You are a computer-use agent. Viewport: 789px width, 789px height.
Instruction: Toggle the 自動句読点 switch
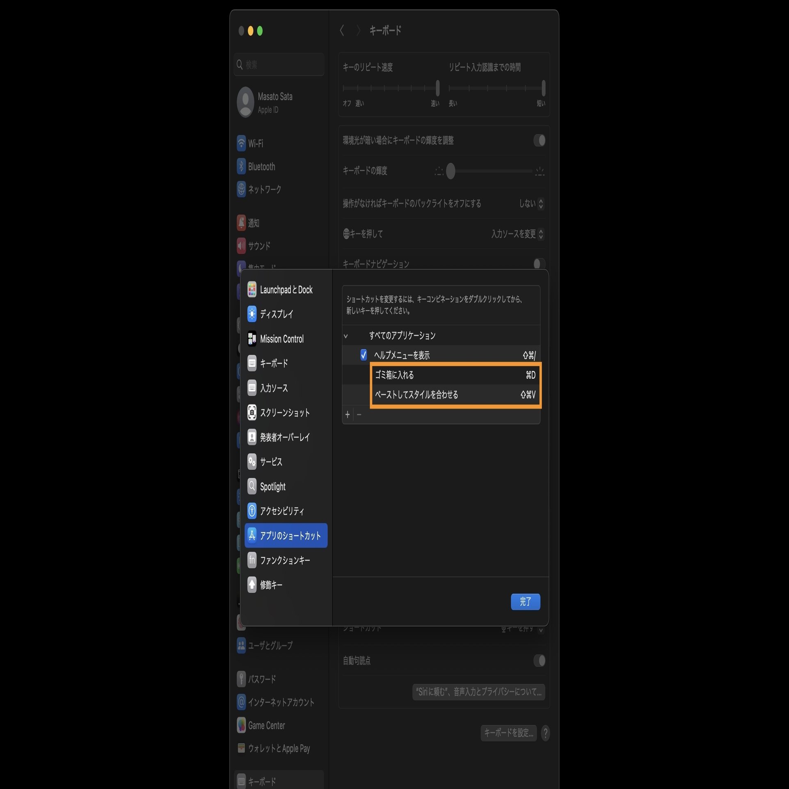tap(539, 661)
